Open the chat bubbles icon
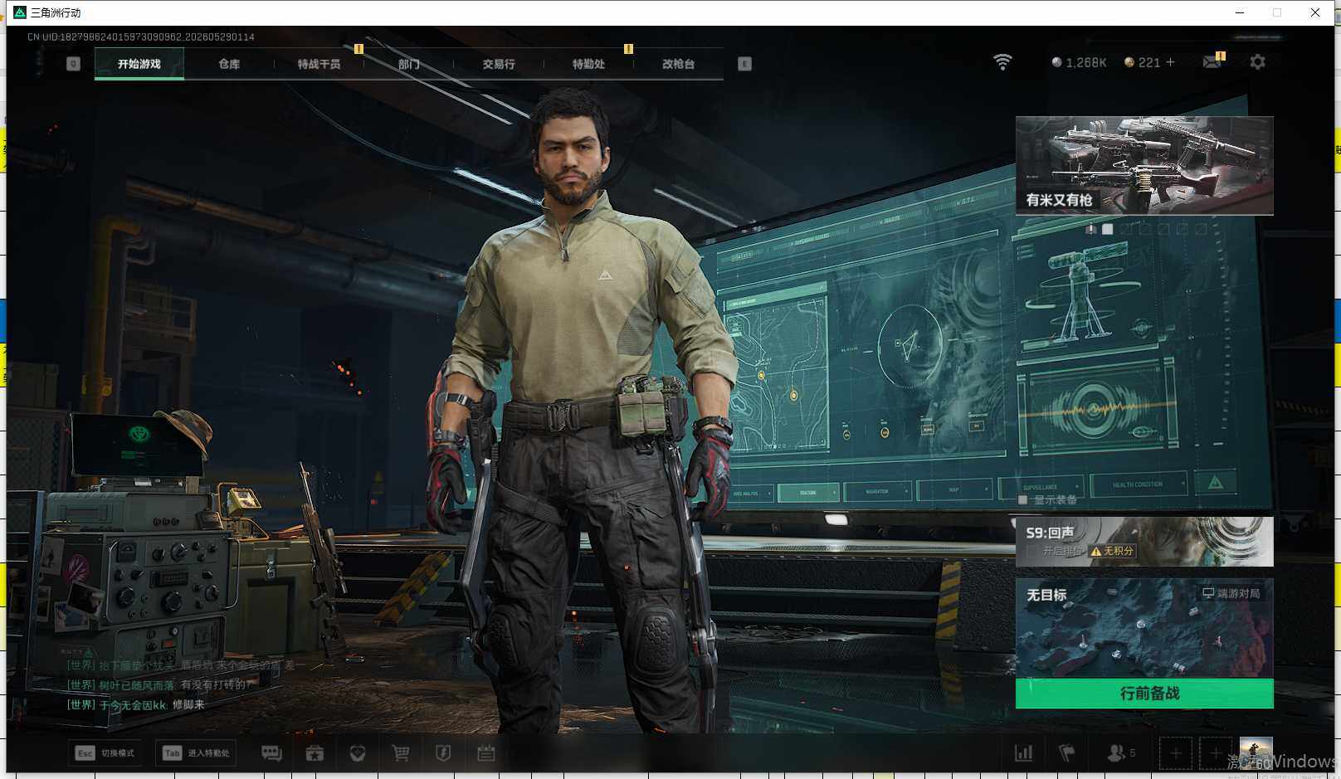 pyautogui.click(x=271, y=753)
